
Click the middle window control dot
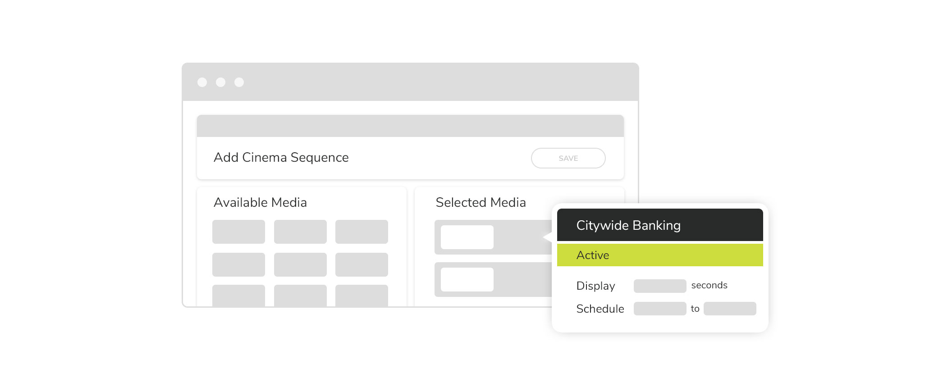(x=220, y=82)
